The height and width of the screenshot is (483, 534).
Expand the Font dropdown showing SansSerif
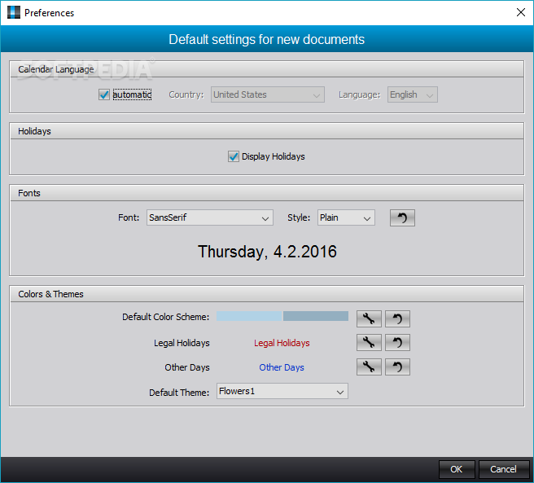coord(210,217)
